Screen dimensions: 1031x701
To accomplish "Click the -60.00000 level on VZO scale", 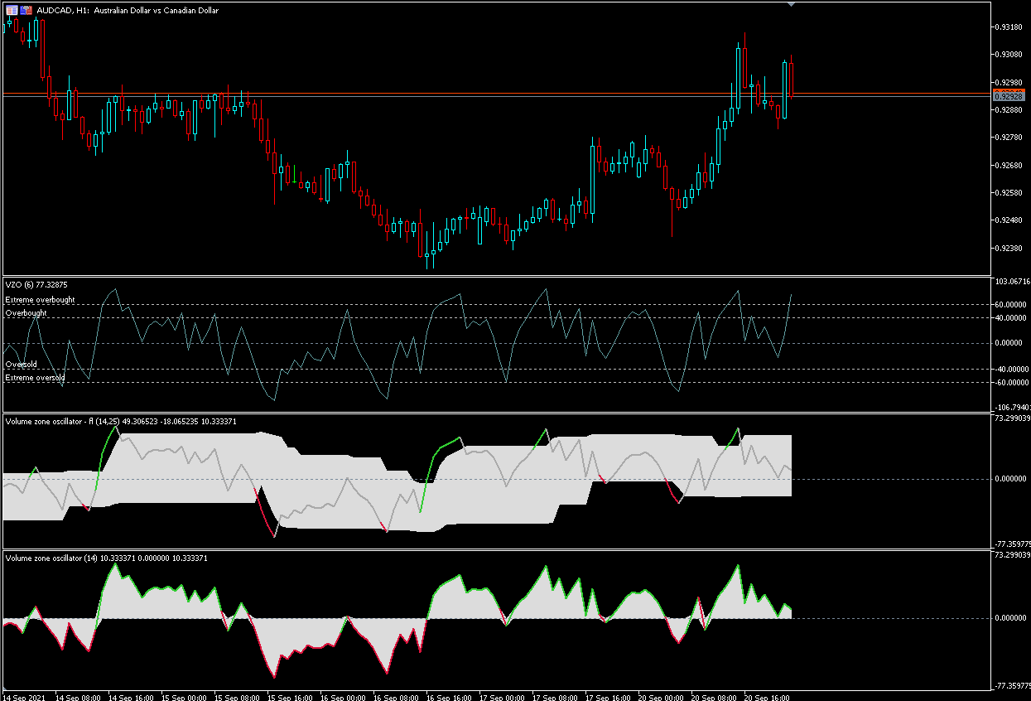I will click(x=1010, y=382).
